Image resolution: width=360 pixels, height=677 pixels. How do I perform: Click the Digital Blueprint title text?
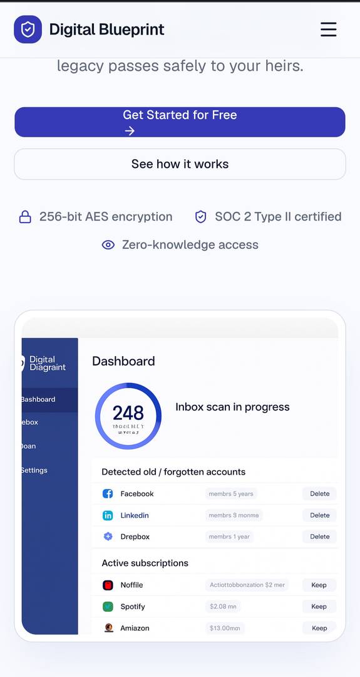pos(106,29)
